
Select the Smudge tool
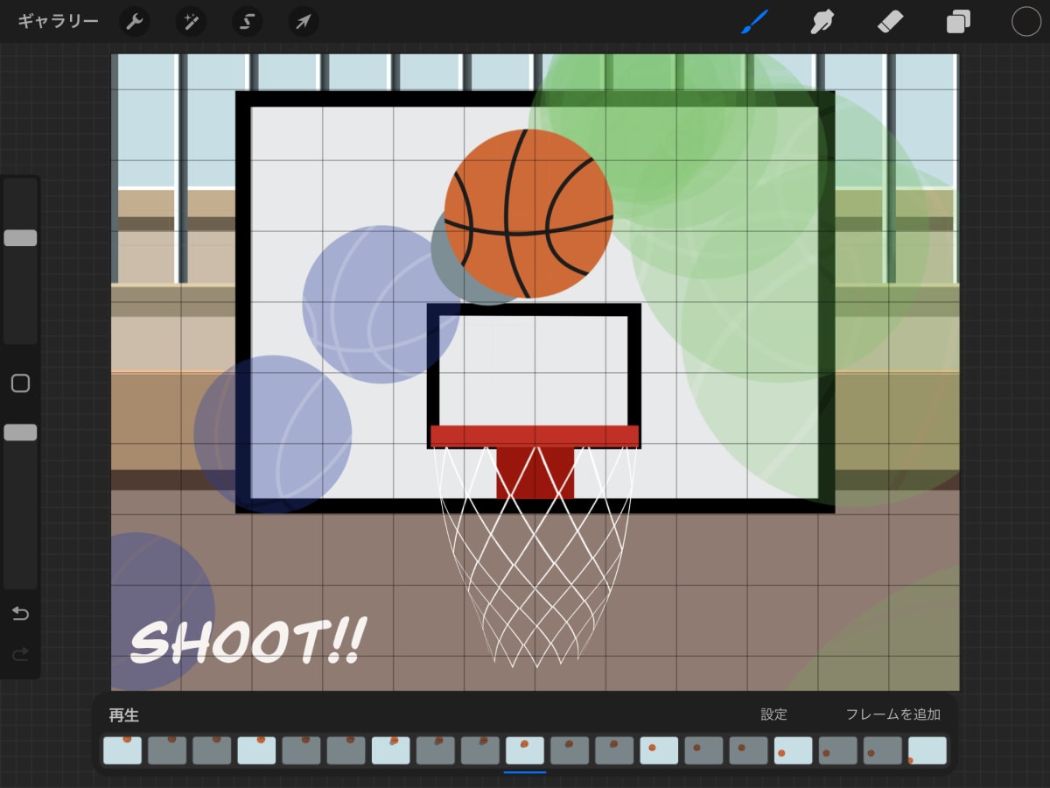(821, 22)
